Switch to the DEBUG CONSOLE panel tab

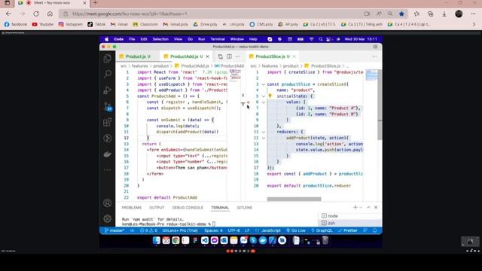click(x=188, y=208)
